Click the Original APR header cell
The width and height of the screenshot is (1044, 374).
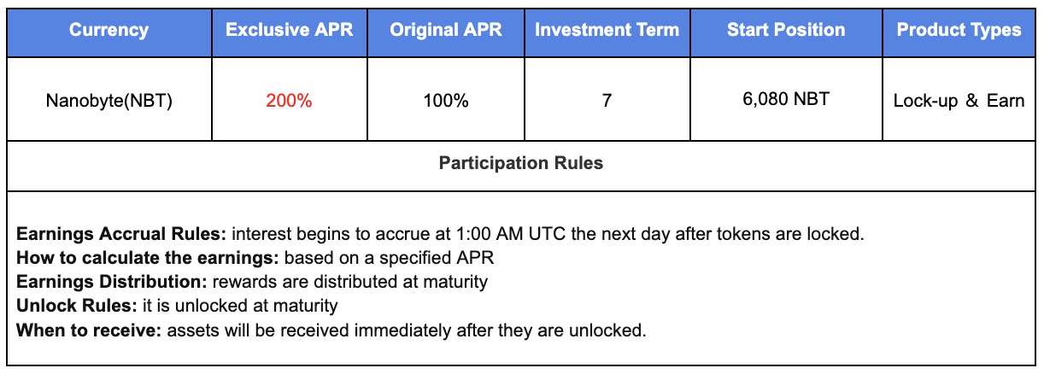pyautogui.click(x=445, y=30)
